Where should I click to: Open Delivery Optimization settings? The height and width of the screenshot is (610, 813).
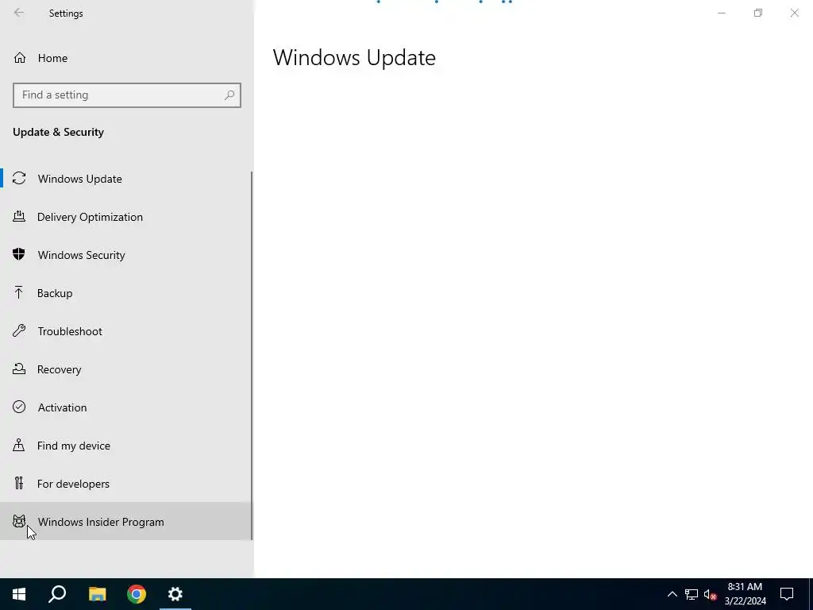[126, 217]
